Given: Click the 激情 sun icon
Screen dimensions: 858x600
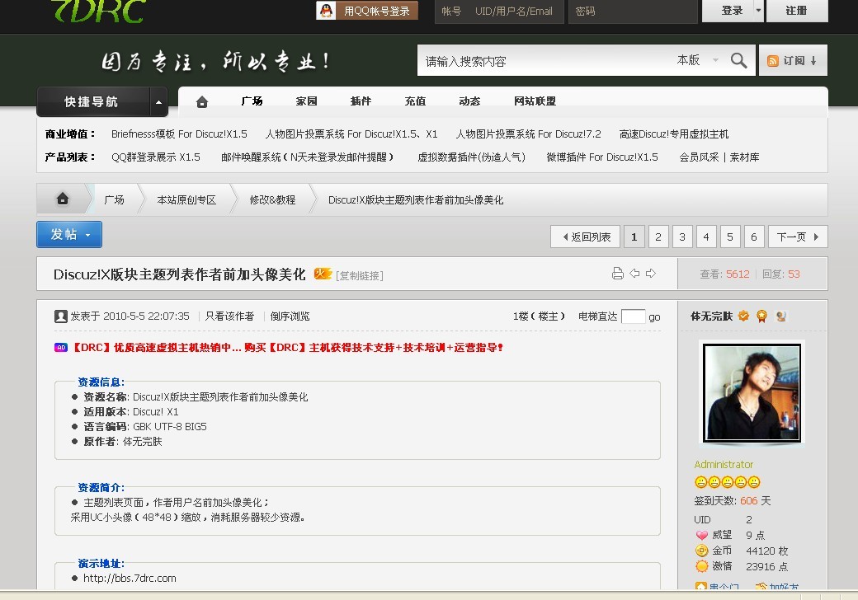Looking at the screenshot, I should pyautogui.click(x=701, y=566).
